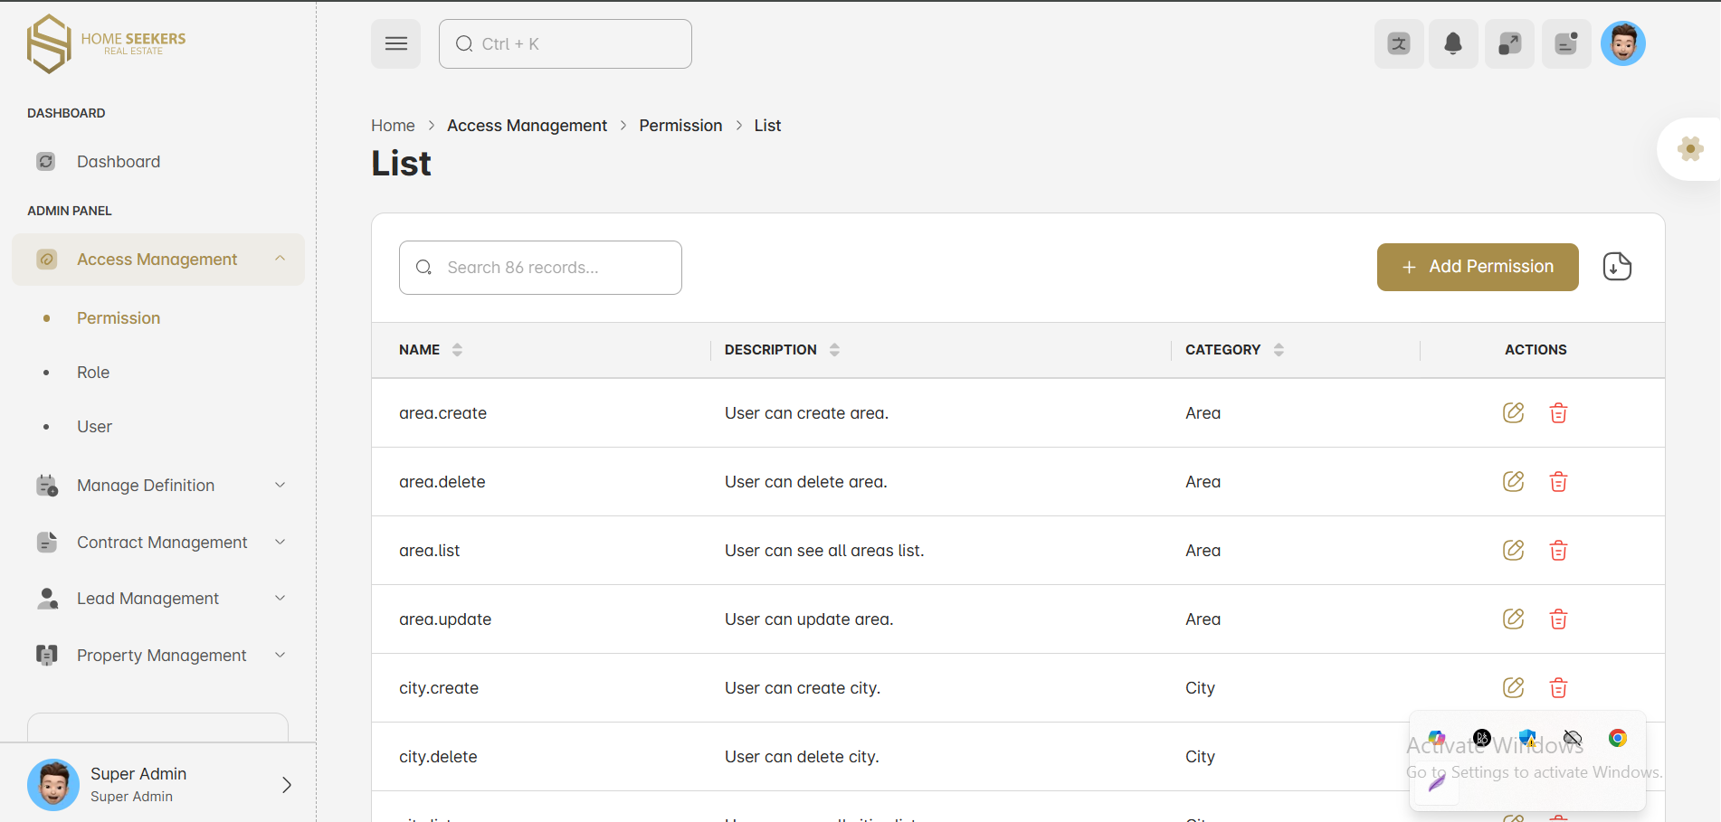Sort table by Description column
Image resolution: width=1721 pixels, height=822 pixels.
[x=834, y=350]
